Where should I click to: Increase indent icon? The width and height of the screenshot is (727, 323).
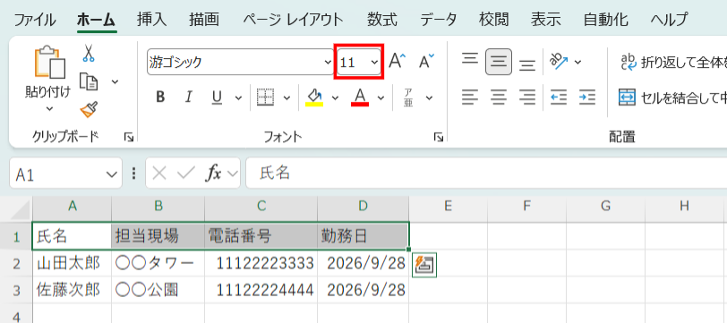(x=587, y=98)
